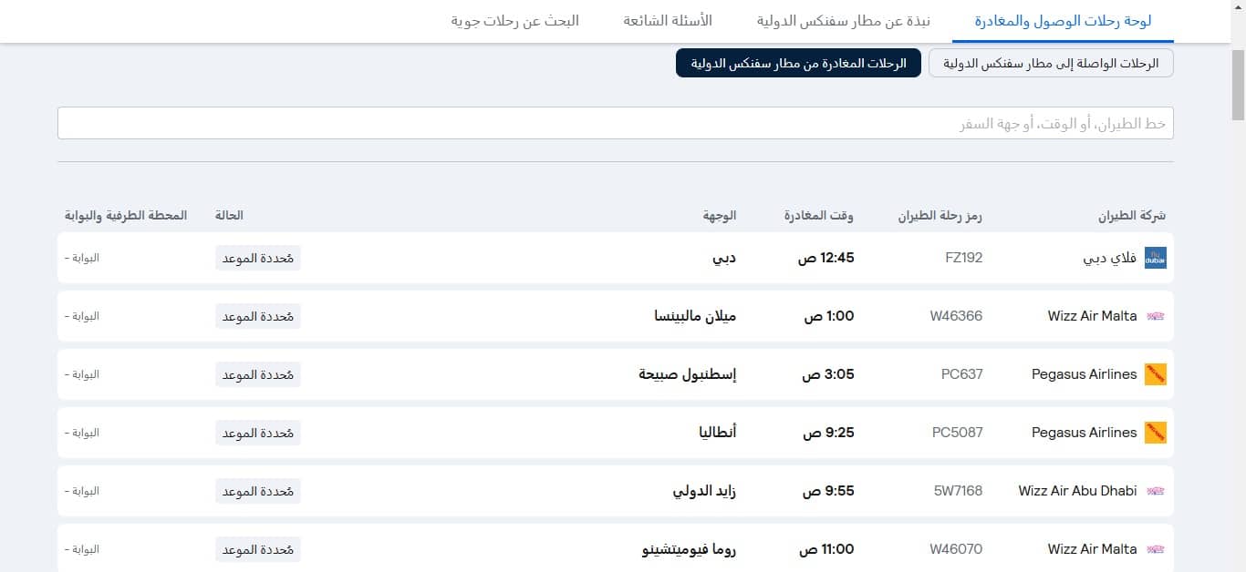The height and width of the screenshot is (572, 1246).
Task: Click departure time 9:55 ص
Action: [828, 491]
